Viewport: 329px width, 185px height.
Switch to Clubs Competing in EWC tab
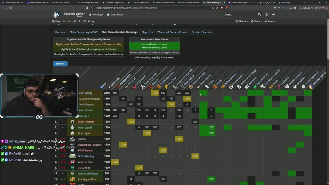(84, 32)
